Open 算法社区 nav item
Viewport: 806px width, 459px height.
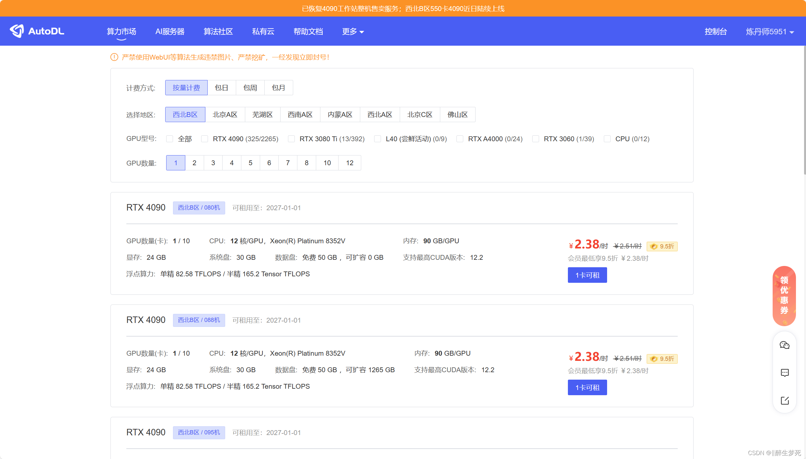coord(218,31)
